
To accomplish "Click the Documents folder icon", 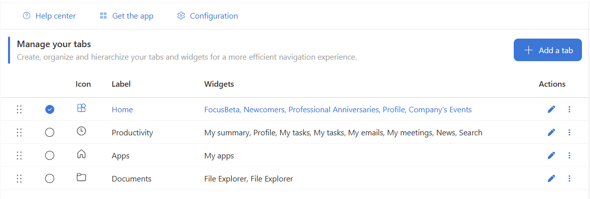I will click(81, 177).
